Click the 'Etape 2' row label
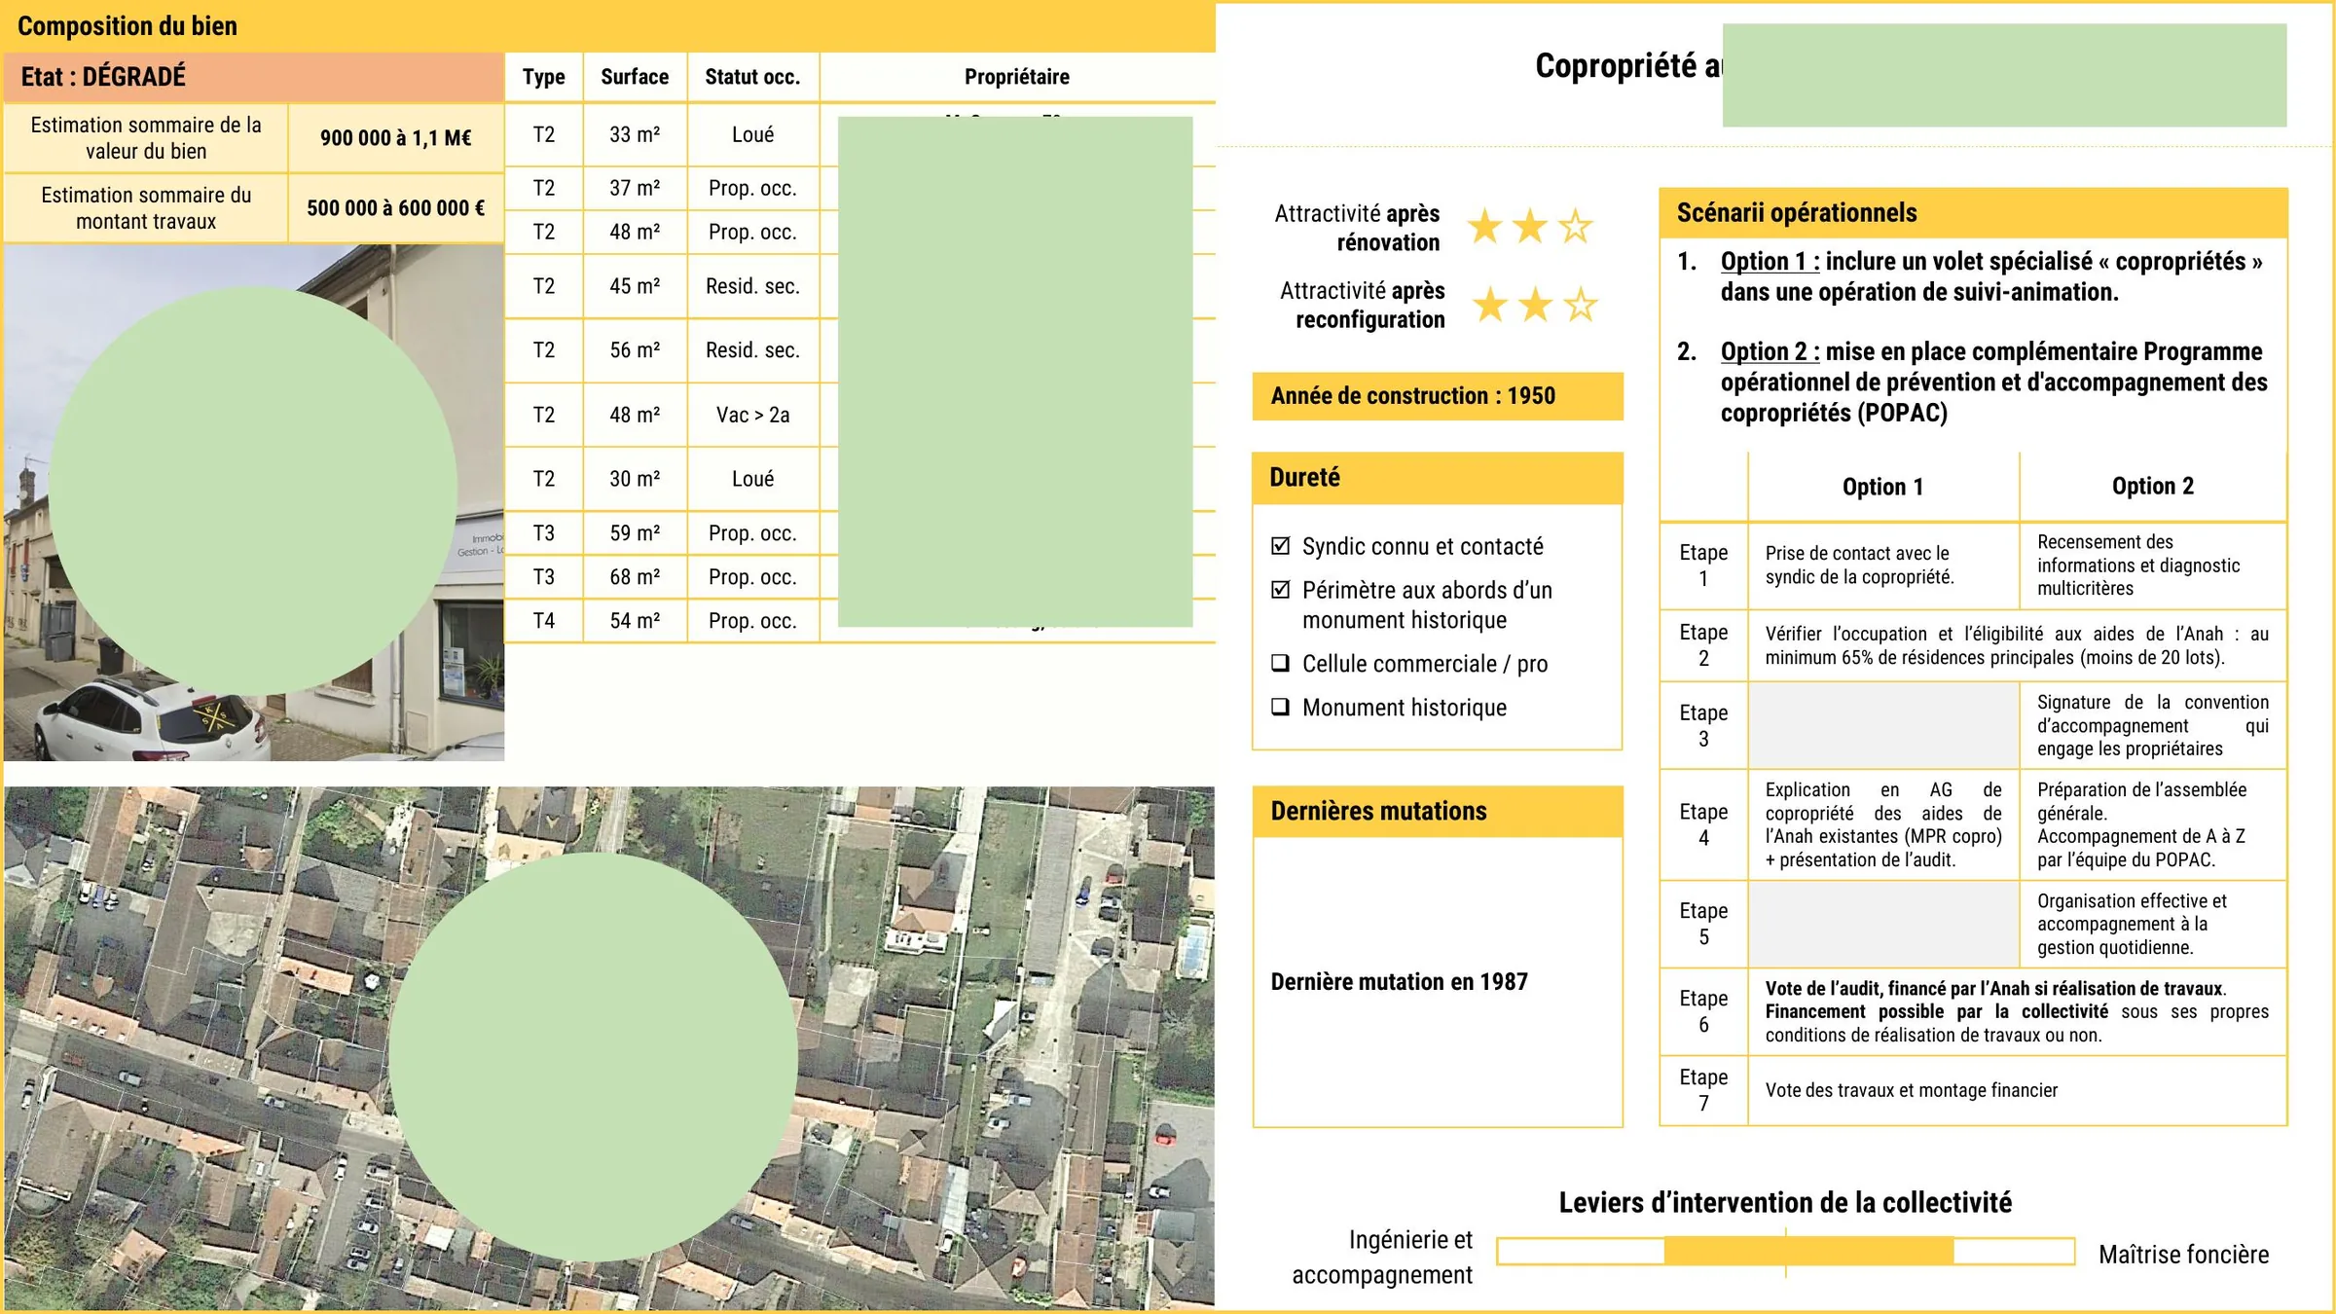This screenshot has width=2336, height=1314. (x=1703, y=645)
